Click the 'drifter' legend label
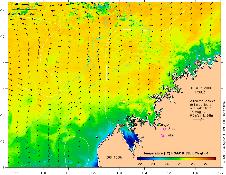226x175 pixels. pos(170,135)
